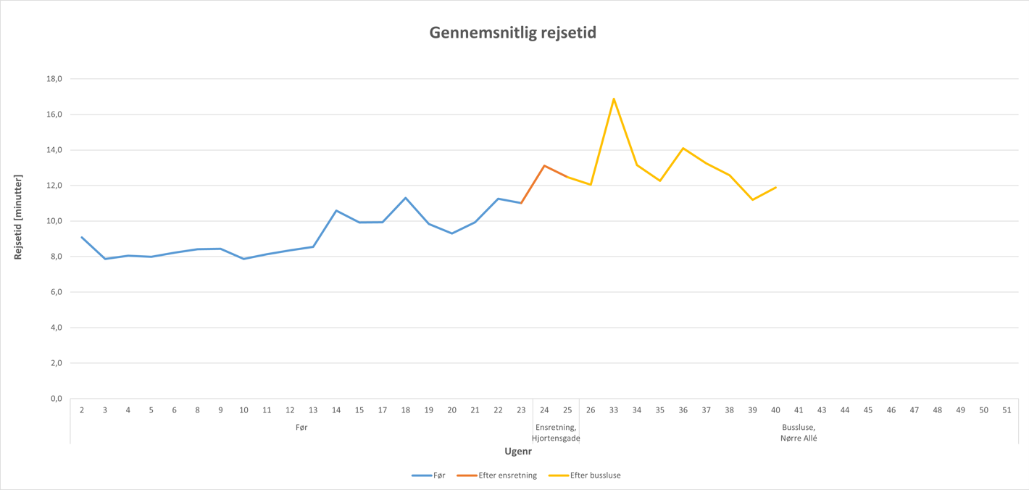
Task: Click week number 45 on the horizontal axis
Action: pos(868,410)
